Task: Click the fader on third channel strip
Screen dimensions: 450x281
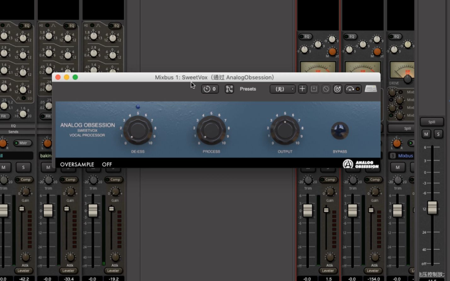Action: click(x=93, y=211)
